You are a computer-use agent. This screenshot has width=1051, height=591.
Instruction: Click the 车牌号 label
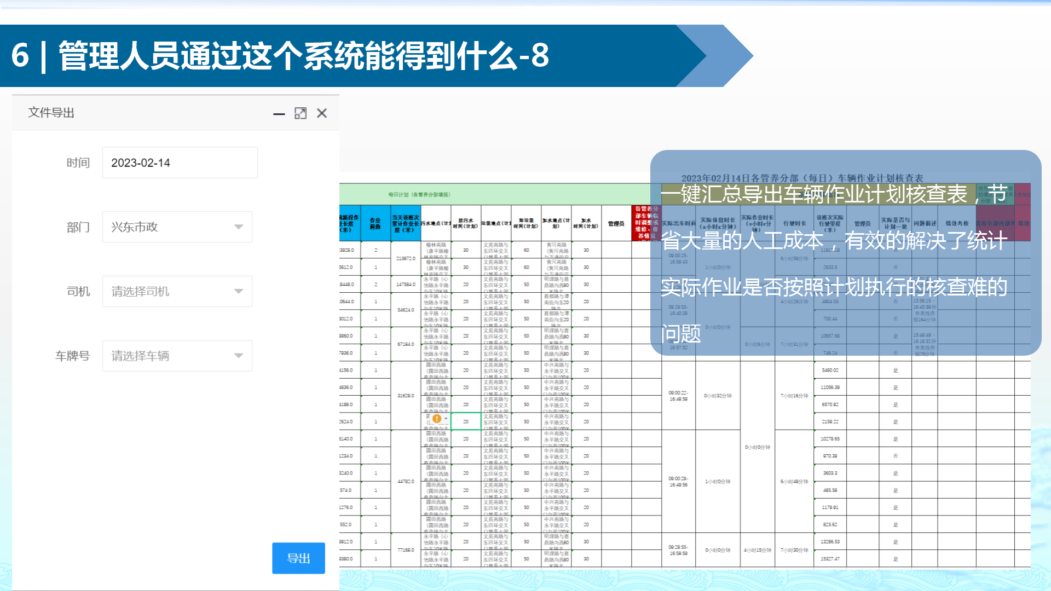(73, 356)
